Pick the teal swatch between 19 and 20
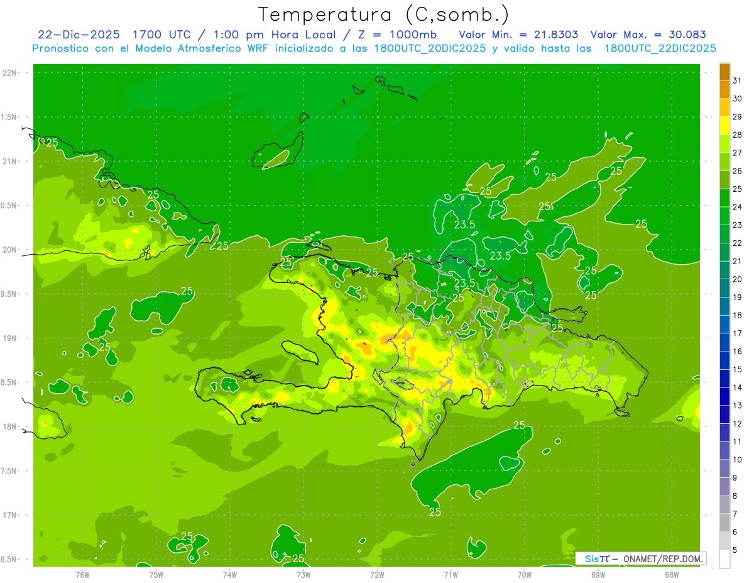This screenshot has width=754, height=583. tap(724, 288)
